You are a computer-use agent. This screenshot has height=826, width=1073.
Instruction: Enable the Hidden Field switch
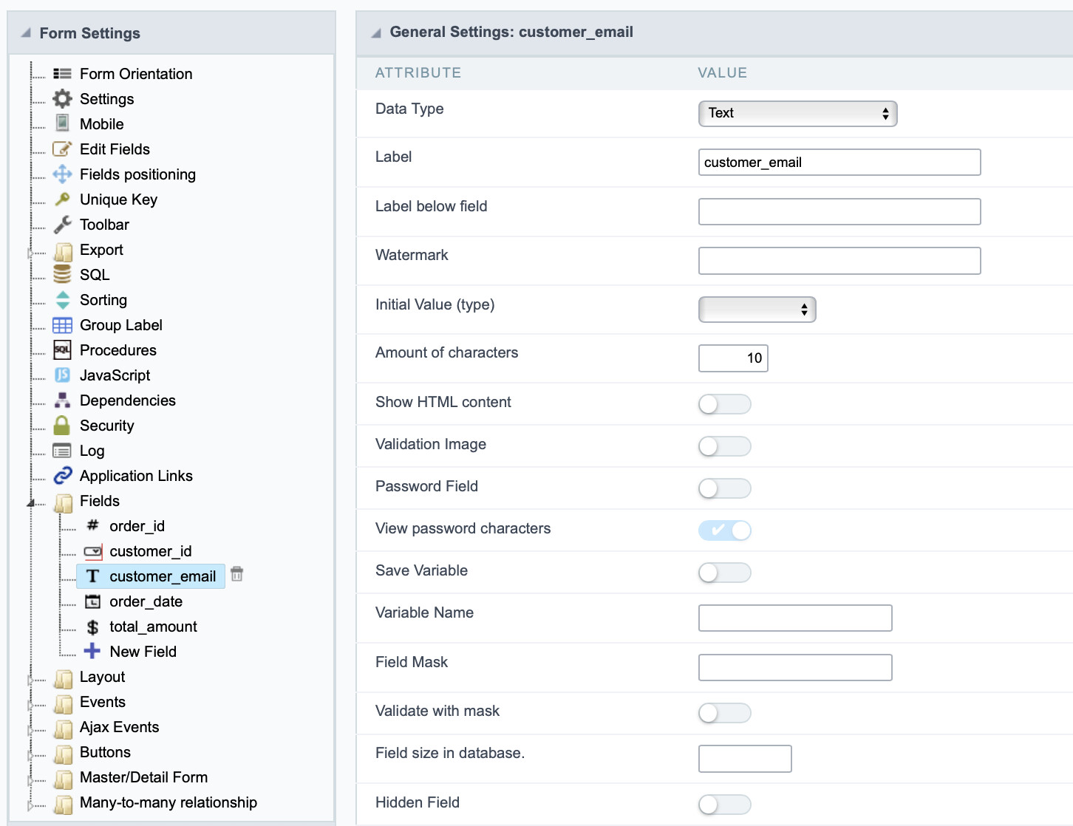[x=724, y=805]
